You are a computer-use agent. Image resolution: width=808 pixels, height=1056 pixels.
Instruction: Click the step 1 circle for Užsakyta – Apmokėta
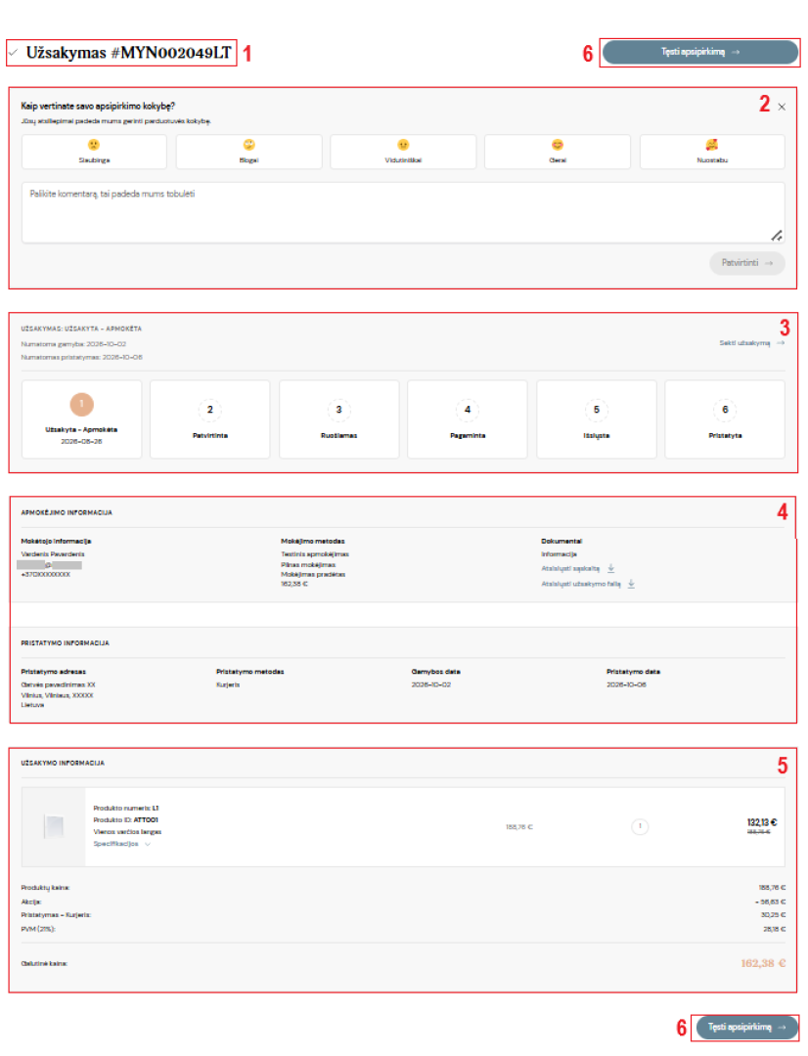[81, 404]
